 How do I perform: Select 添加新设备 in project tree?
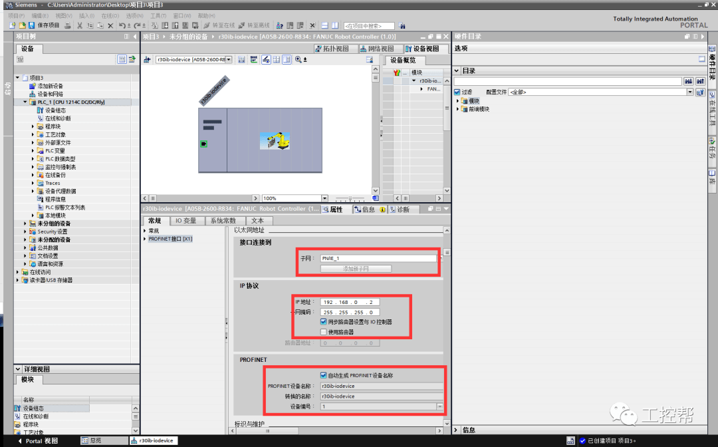[x=50, y=86]
